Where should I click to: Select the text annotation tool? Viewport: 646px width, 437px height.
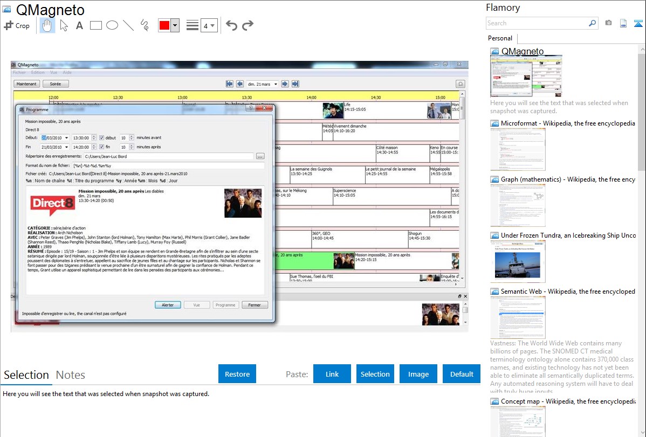point(79,25)
